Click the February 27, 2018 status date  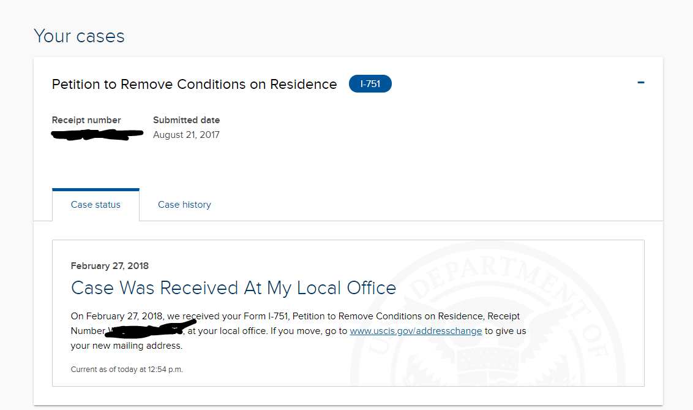tap(110, 266)
